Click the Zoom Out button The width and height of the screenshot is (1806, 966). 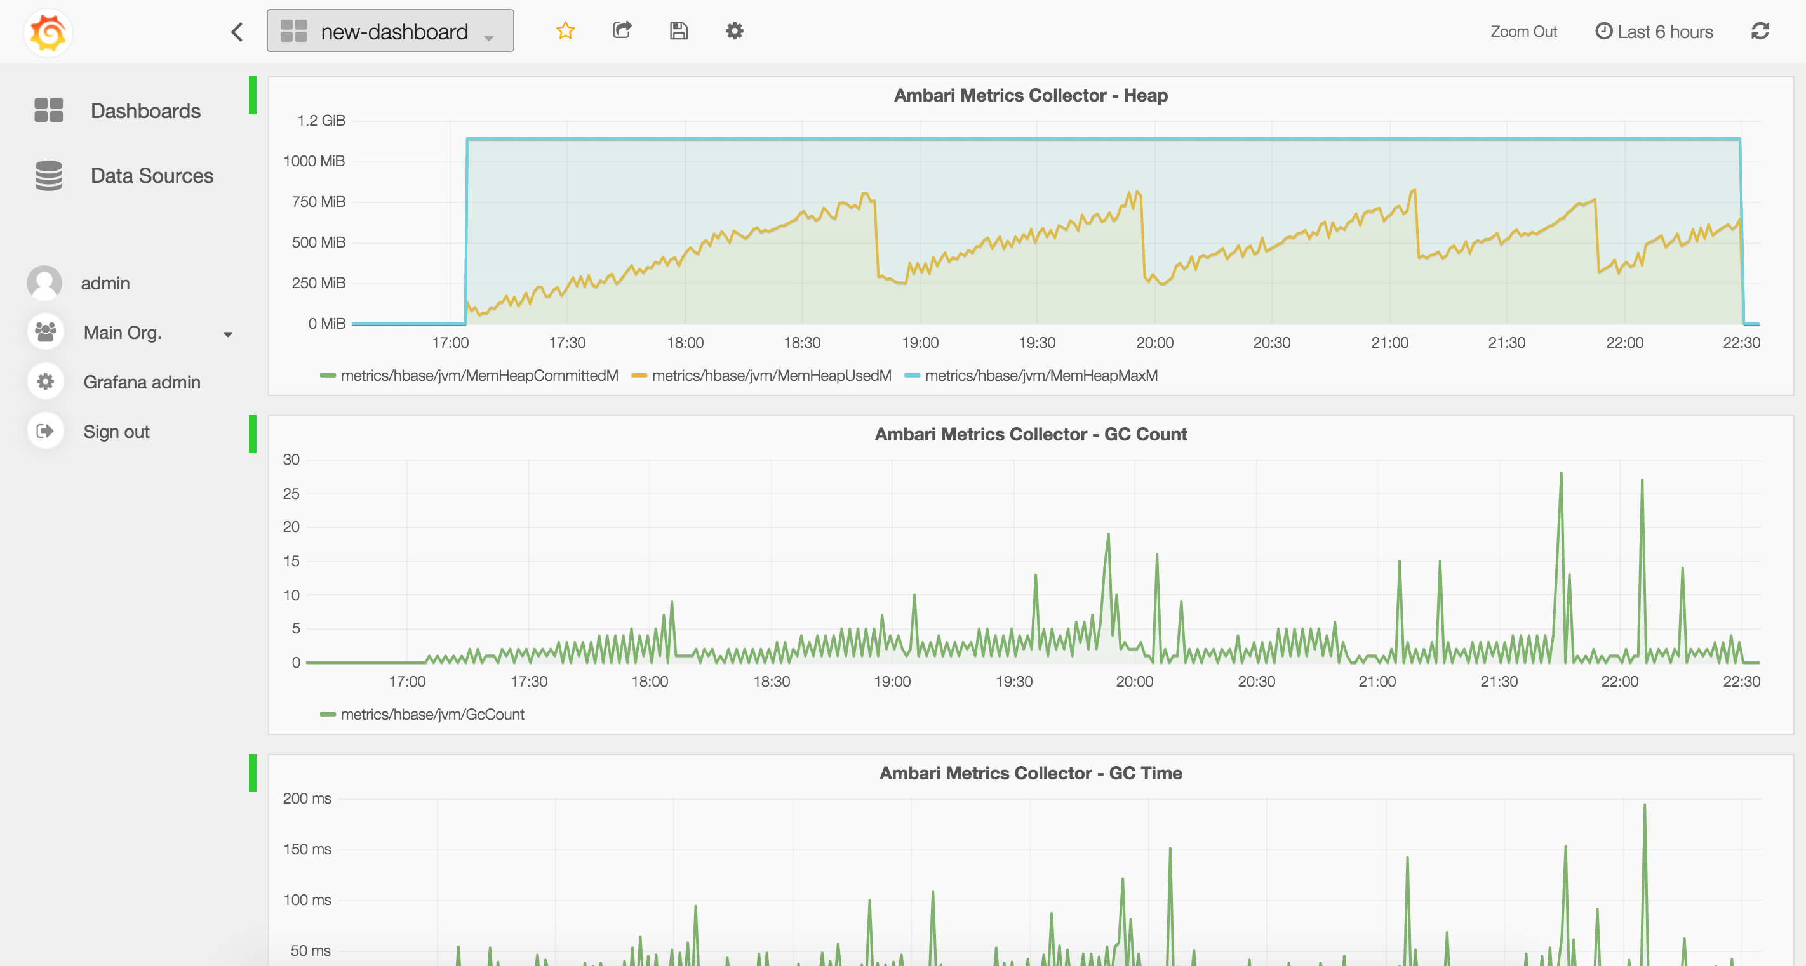pyautogui.click(x=1523, y=32)
